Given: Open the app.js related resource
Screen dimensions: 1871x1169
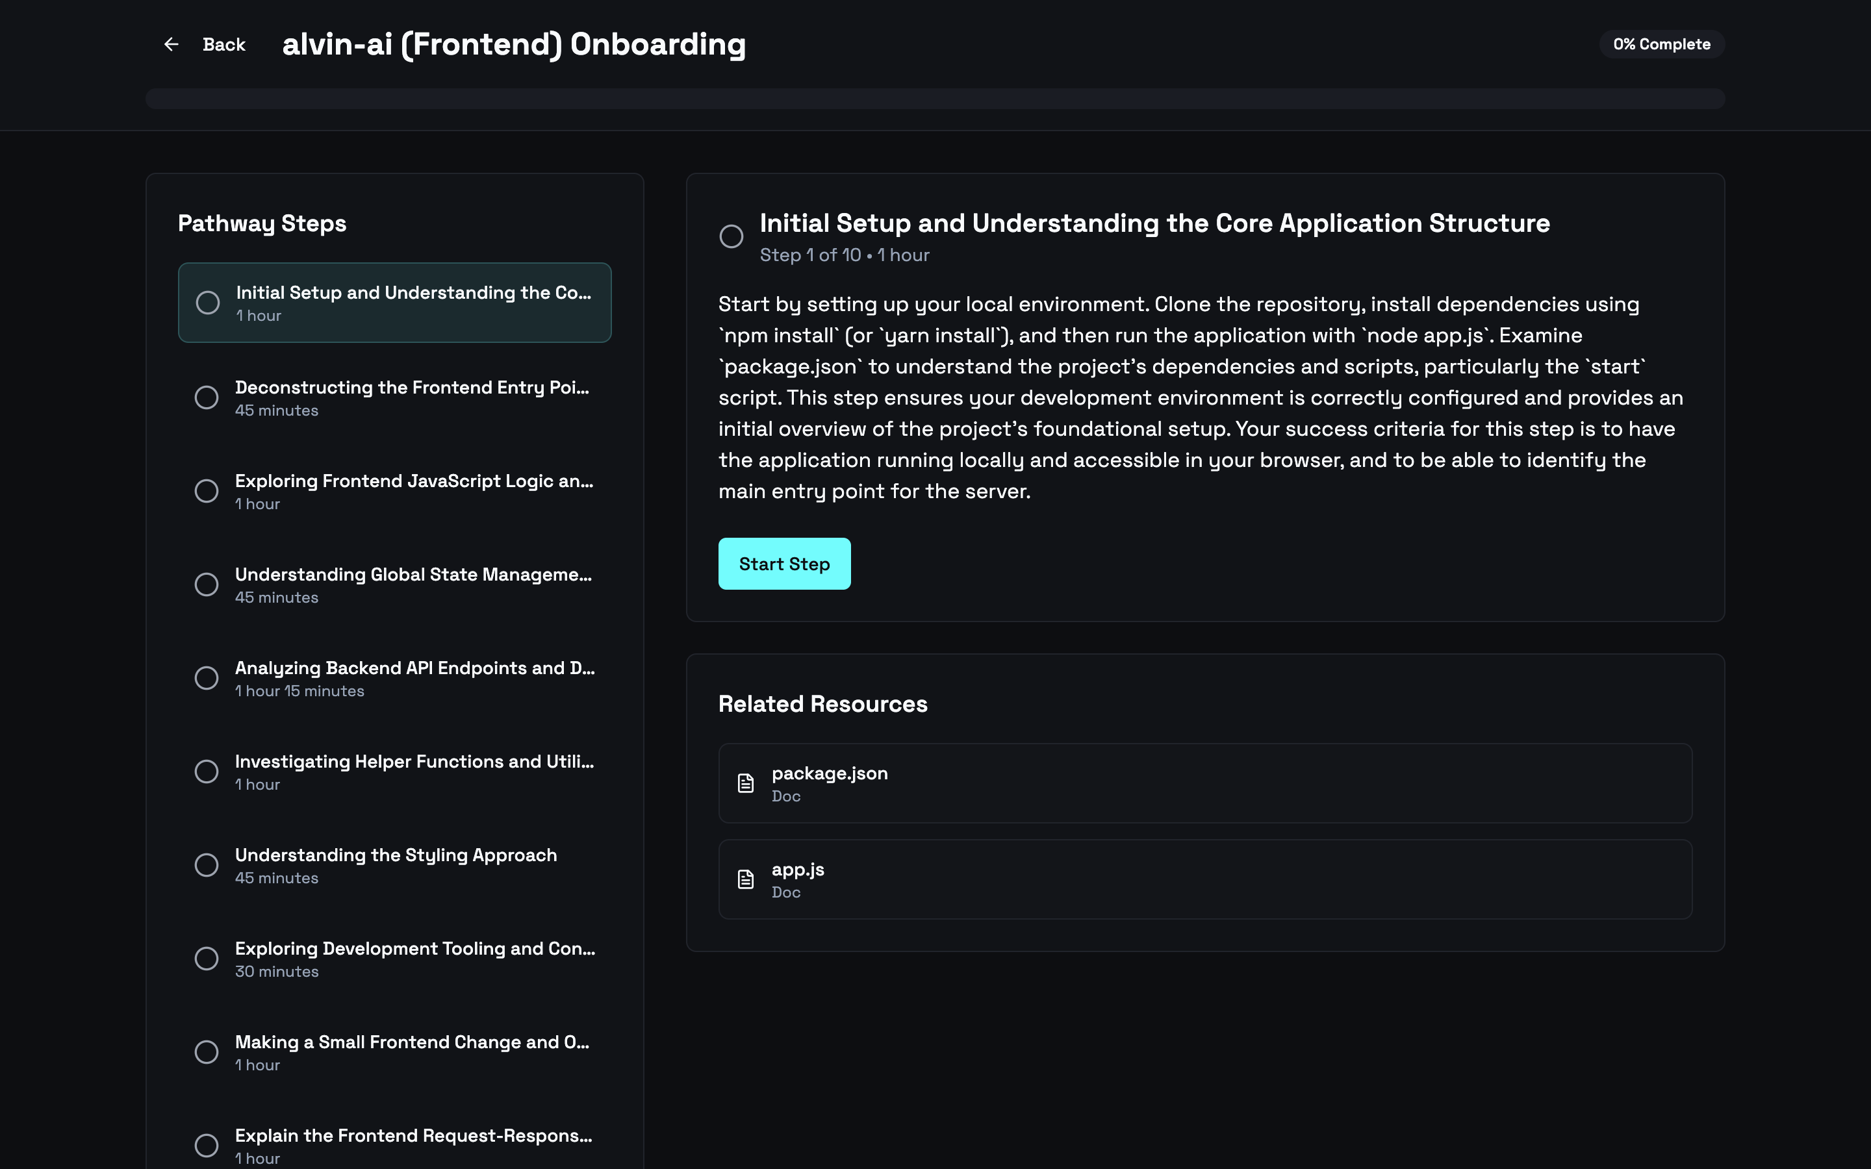Looking at the screenshot, I should pos(1204,879).
